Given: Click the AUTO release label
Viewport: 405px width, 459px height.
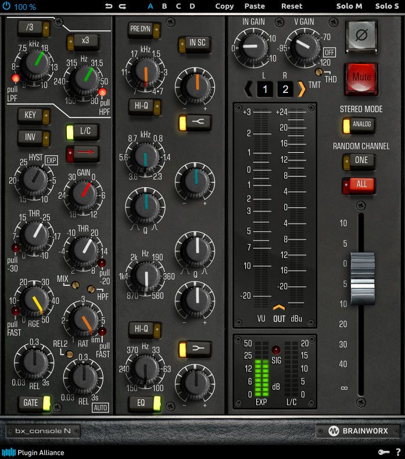Looking at the screenshot, I should point(100,407).
